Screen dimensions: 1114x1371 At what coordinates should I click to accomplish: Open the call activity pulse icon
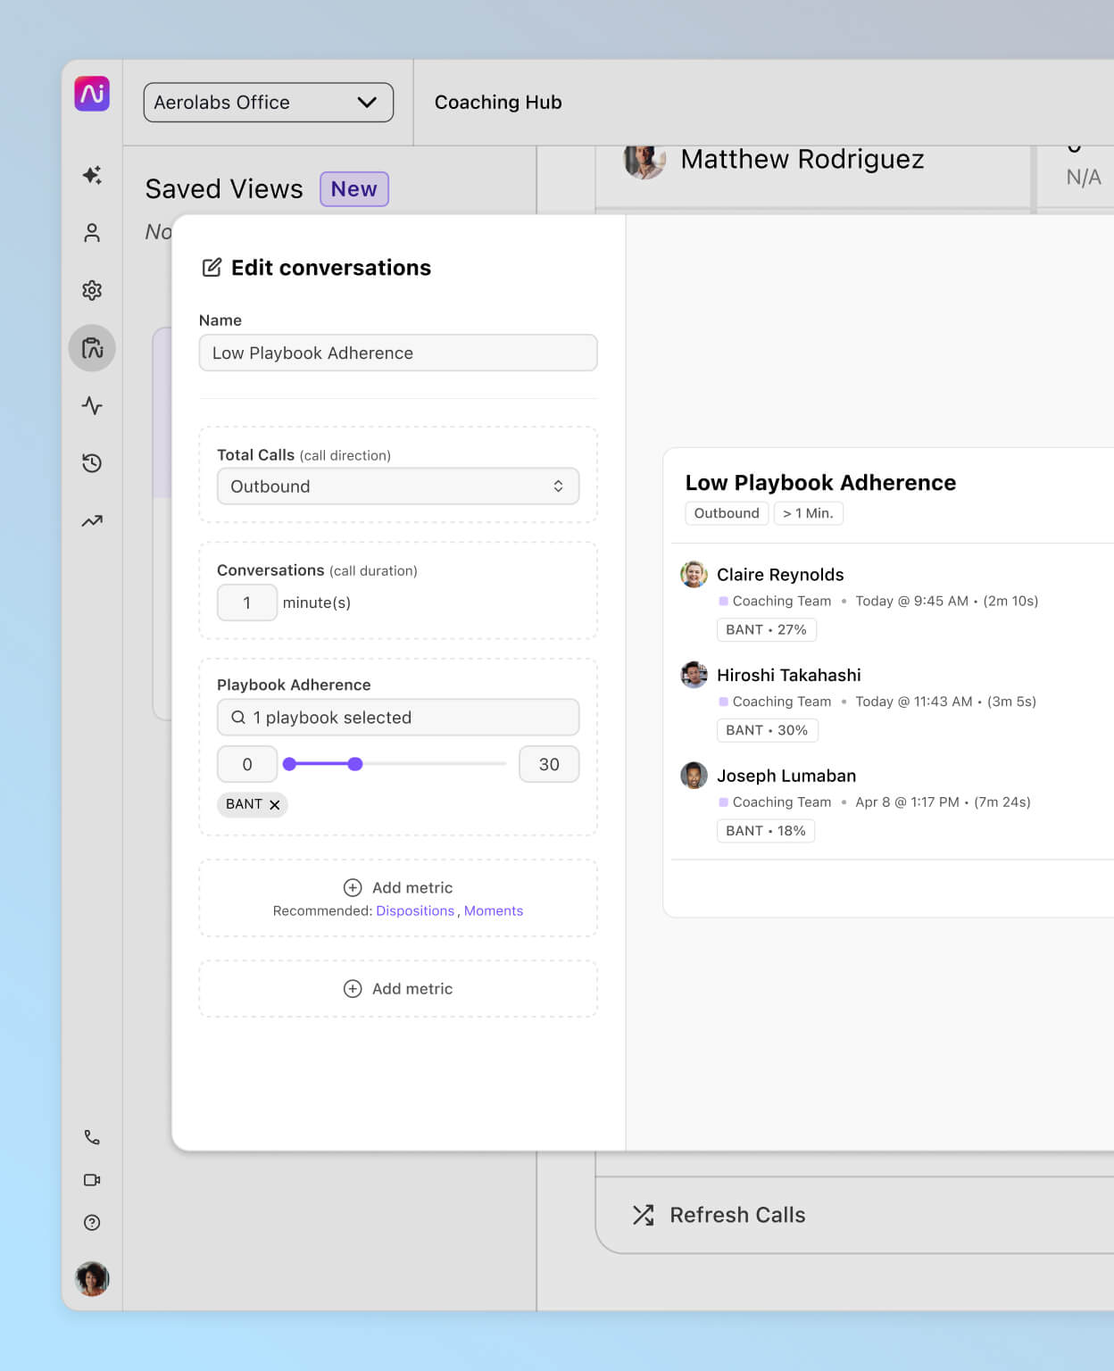pos(91,406)
